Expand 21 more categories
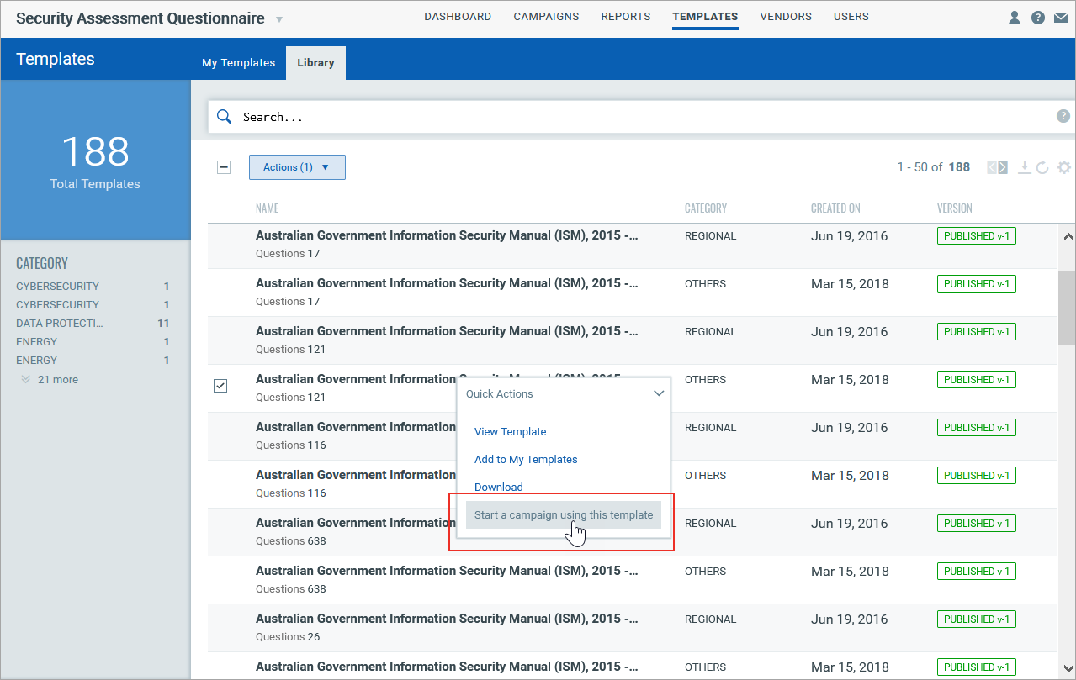This screenshot has height=680, width=1076. (x=50, y=380)
